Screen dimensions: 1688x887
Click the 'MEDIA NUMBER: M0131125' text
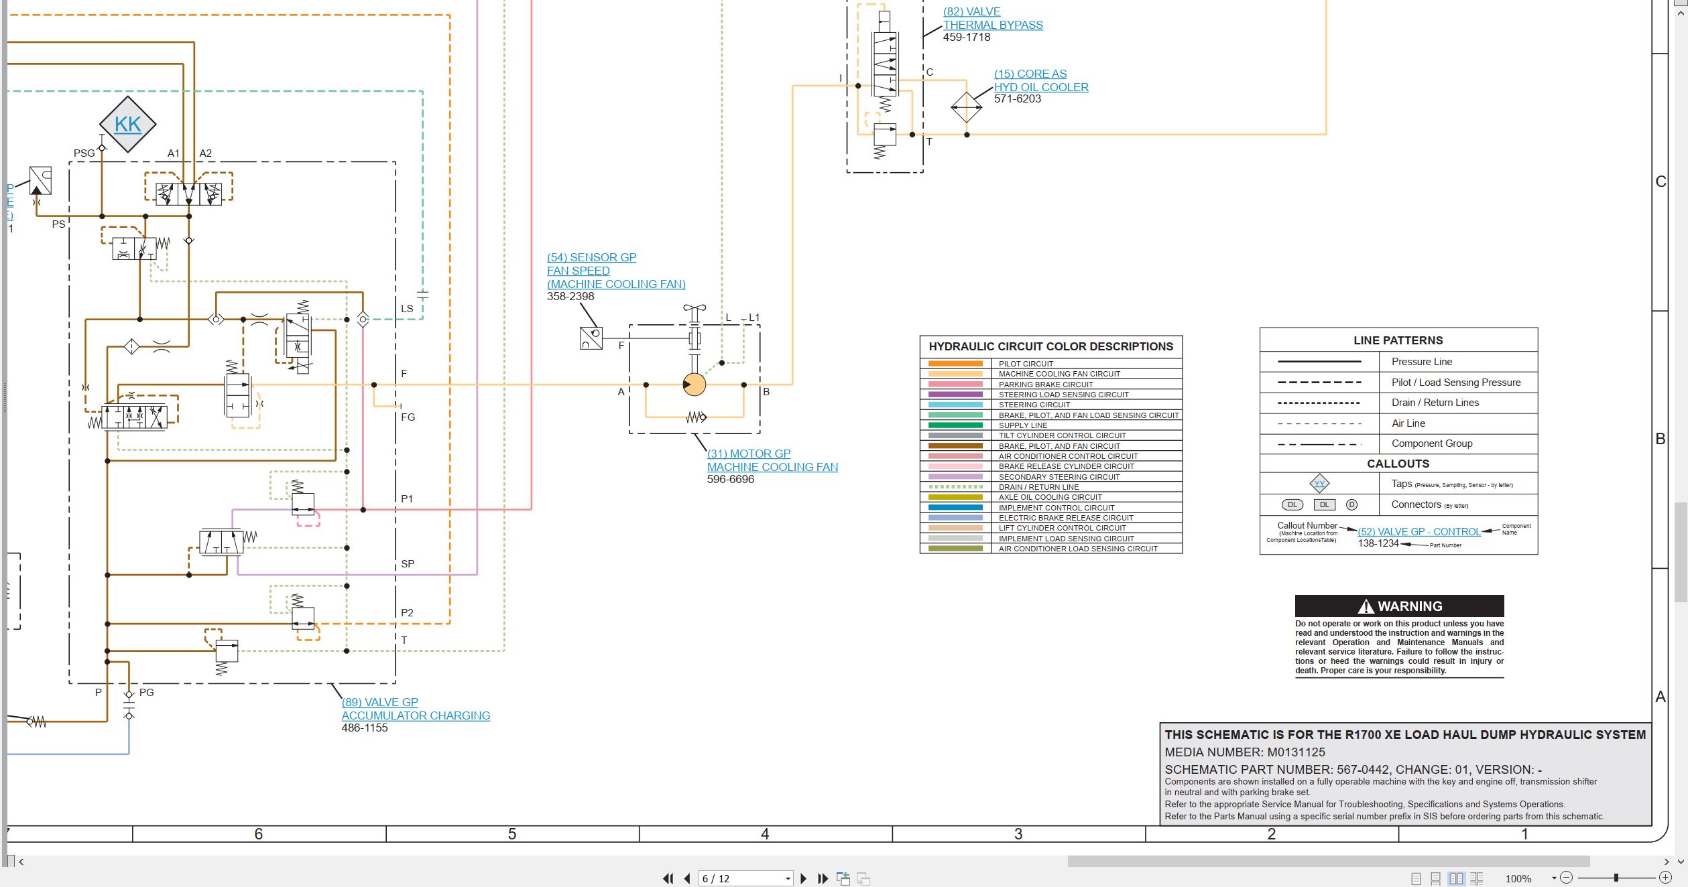[1245, 752]
